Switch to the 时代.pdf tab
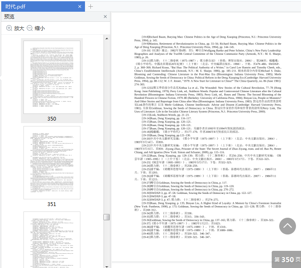Screen dimensions: 301x268 pos(43,7)
